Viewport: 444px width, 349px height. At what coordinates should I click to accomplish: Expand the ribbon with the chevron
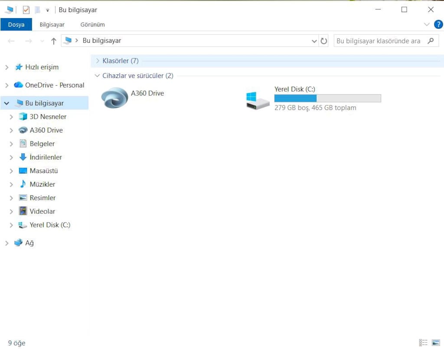point(427,25)
